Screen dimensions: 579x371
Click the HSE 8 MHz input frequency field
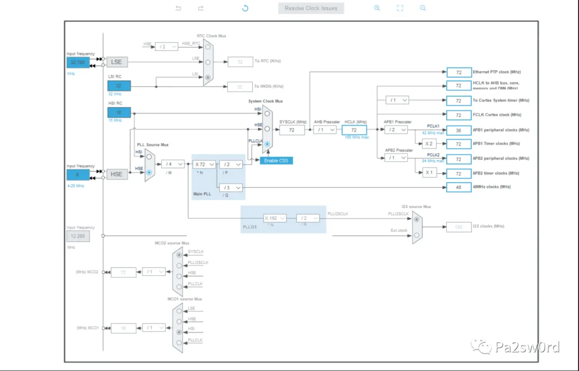click(78, 174)
